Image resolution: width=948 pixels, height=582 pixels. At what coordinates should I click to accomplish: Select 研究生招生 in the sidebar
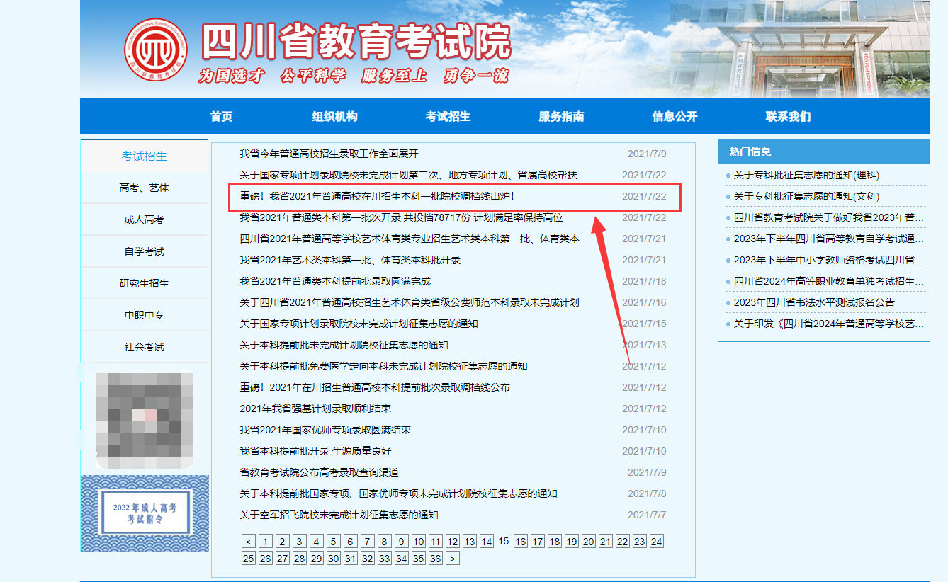[145, 283]
